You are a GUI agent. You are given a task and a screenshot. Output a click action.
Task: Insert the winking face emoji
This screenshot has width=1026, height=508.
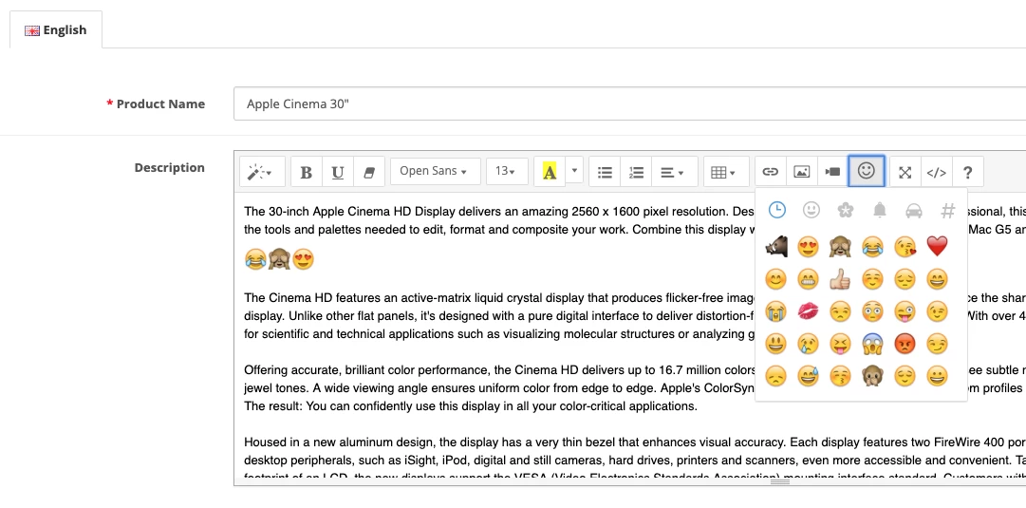coord(937,311)
